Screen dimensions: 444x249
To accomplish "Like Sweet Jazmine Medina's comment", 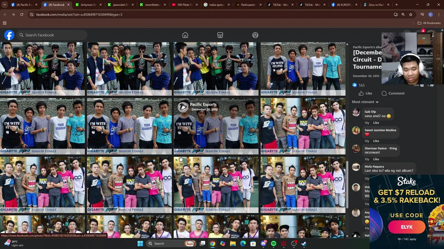I will tap(376, 141).
